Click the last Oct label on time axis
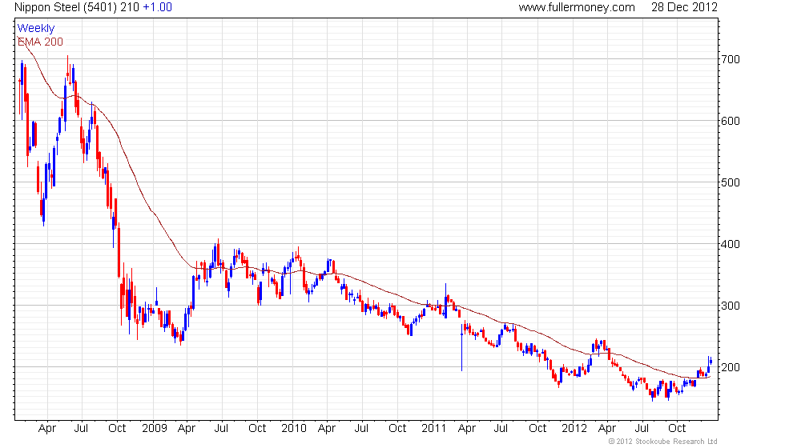 678,429
